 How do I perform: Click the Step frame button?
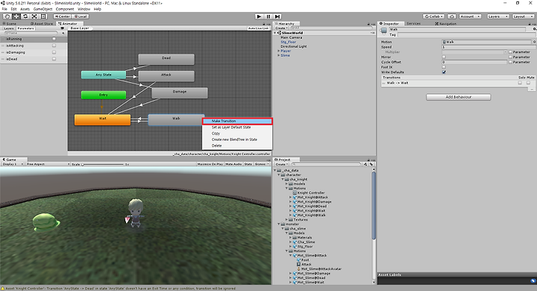pos(277,16)
